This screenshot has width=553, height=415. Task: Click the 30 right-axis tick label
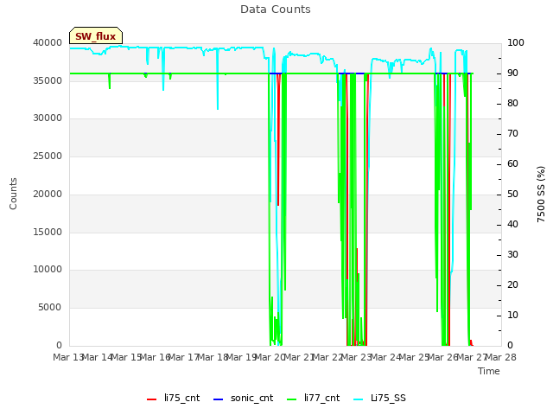click(x=512, y=254)
